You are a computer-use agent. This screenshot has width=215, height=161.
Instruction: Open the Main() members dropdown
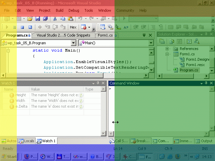(151, 43)
